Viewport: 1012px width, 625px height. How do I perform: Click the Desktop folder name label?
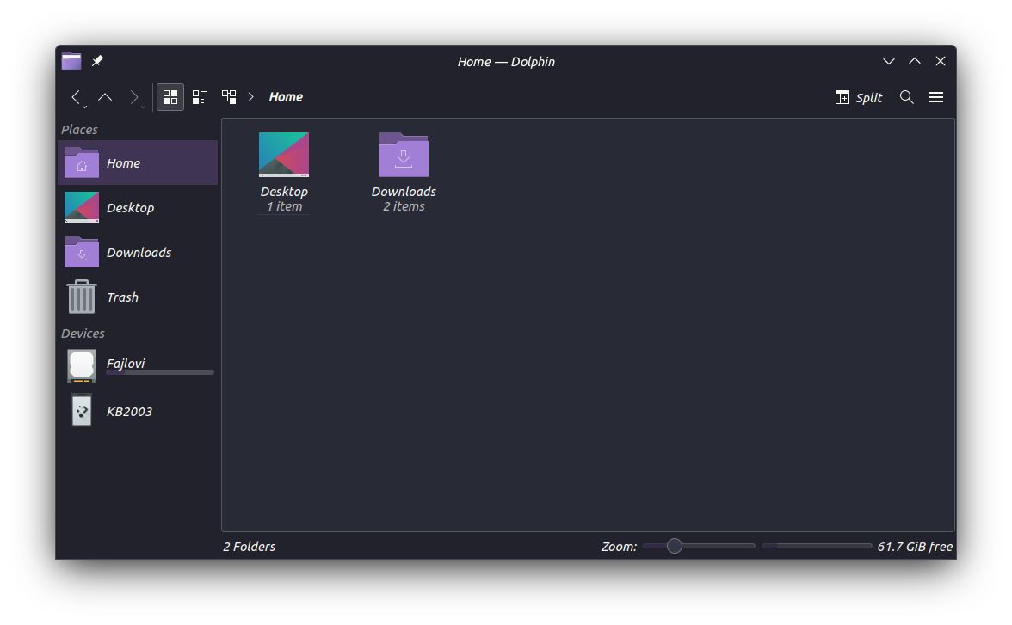coord(284,192)
